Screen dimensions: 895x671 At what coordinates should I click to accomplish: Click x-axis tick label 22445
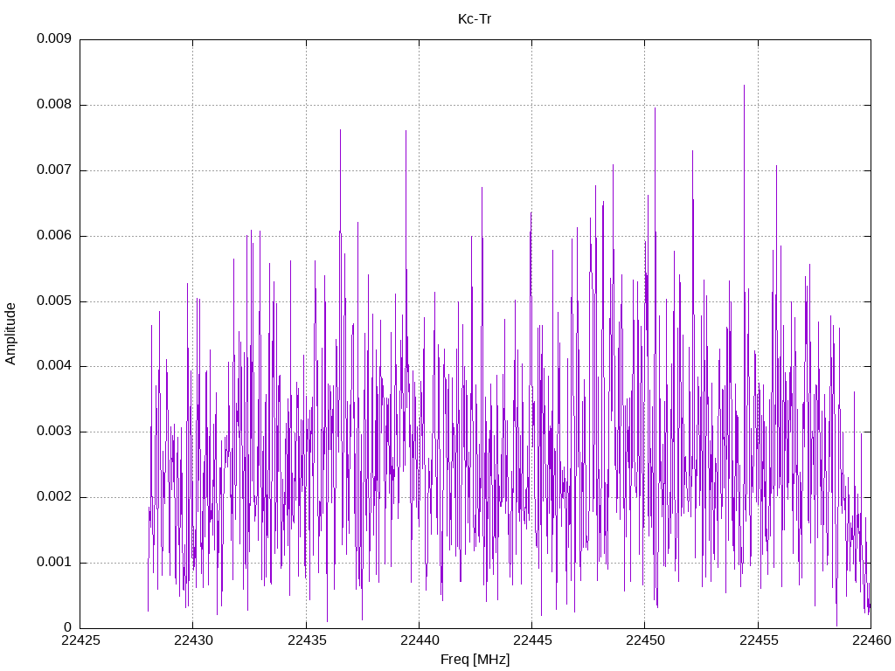coord(532,640)
